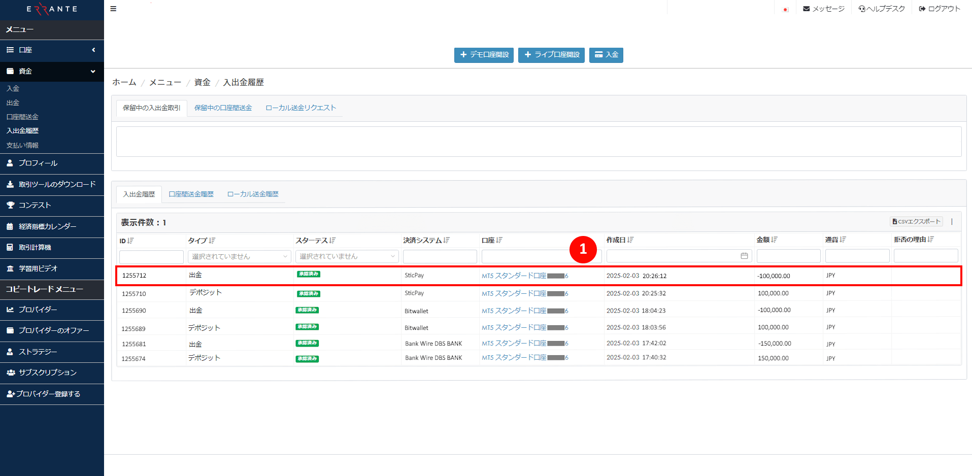Toggle the sidebar hamburger menu icon
972x476 pixels.
(x=113, y=8)
